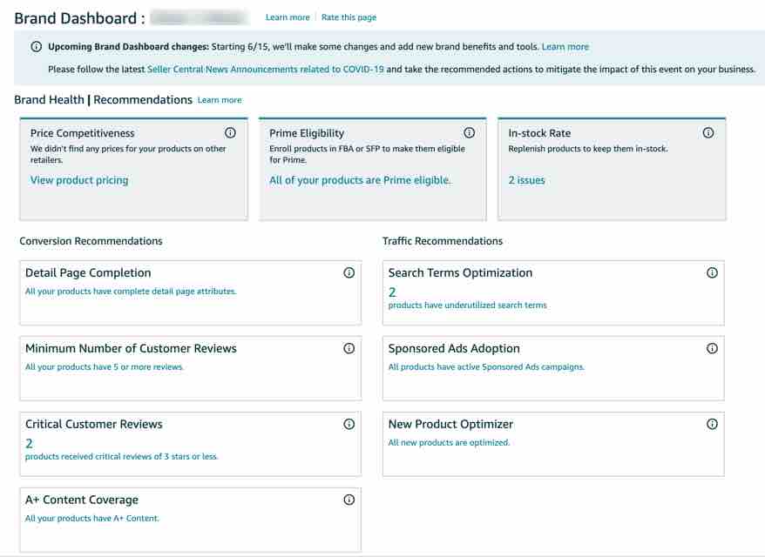Open 'Rate this page' link
The width and height of the screenshot is (765, 557).
[x=349, y=17]
